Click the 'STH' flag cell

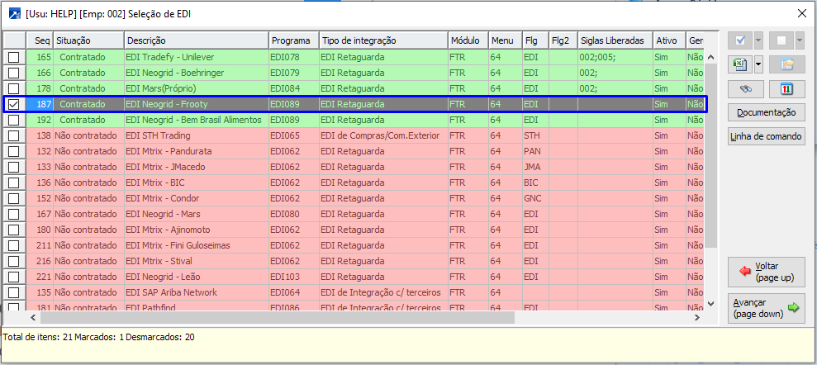click(535, 135)
